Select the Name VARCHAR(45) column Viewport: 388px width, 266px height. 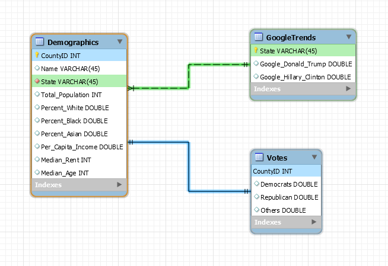click(79, 68)
